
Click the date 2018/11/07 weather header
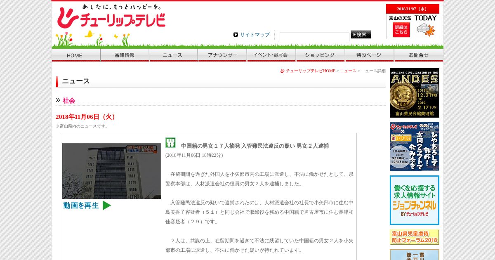pos(412,9)
